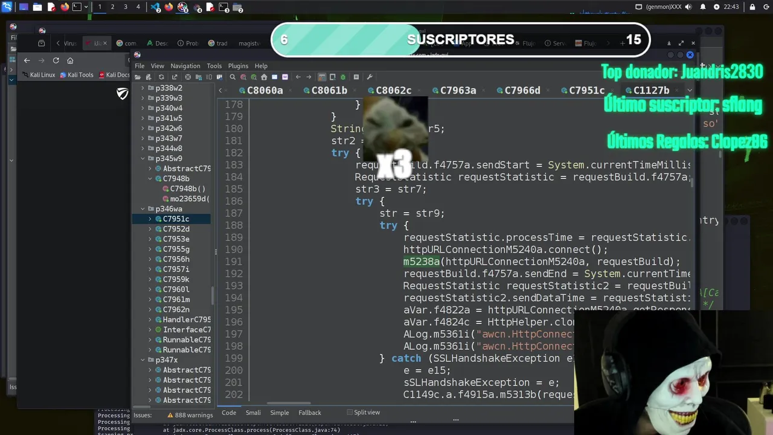Open the Plugins menu in jadx

(x=238, y=66)
